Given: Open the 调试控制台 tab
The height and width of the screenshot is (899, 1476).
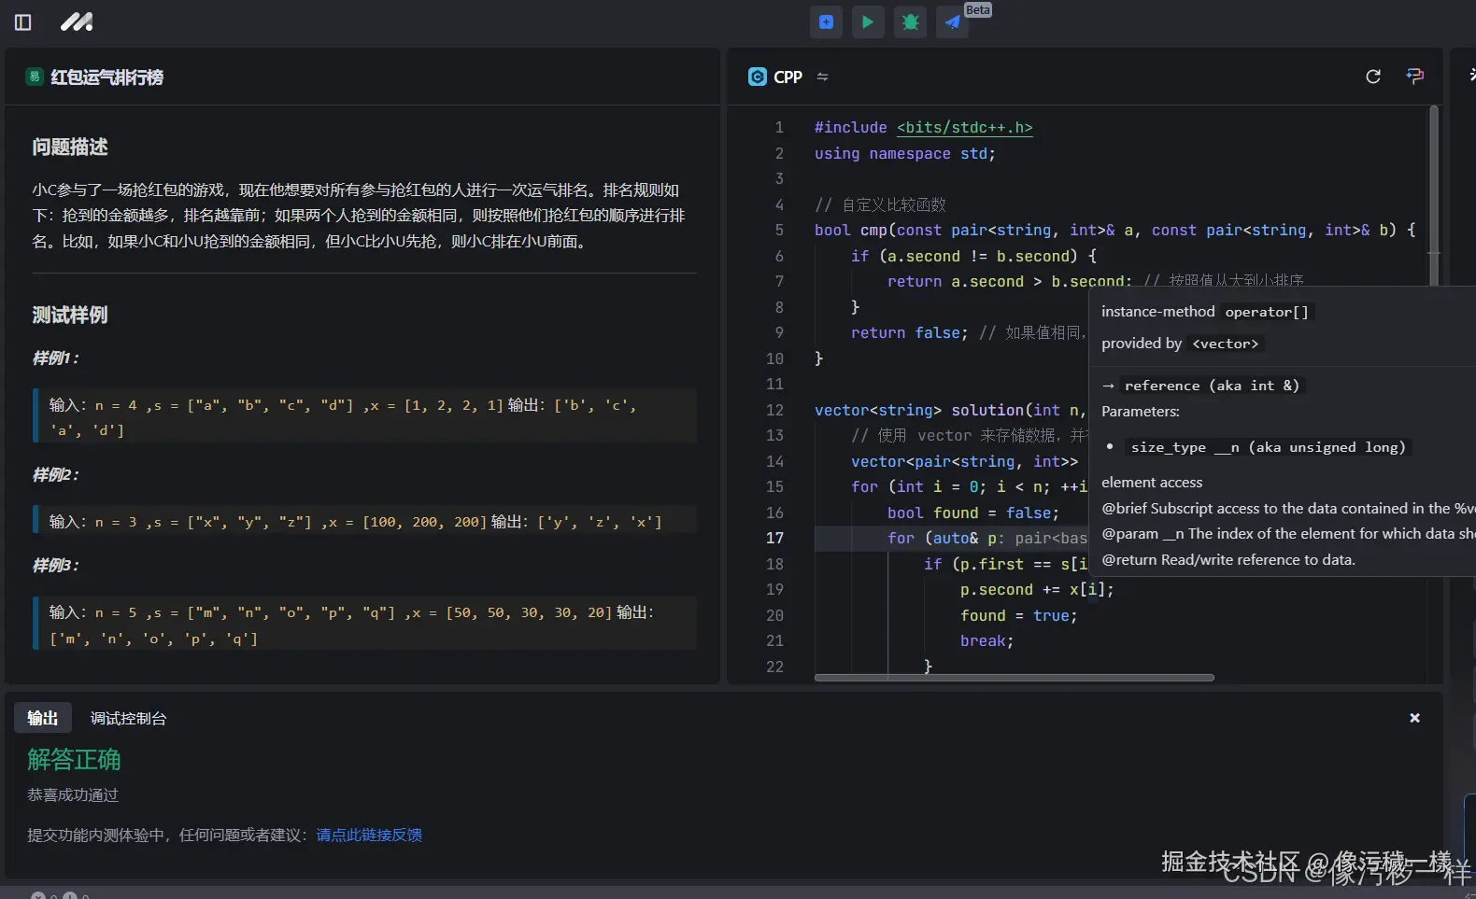Looking at the screenshot, I should pos(128,718).
